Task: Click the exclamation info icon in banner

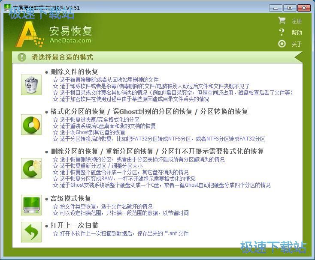Action: pyautogui.click(x=22, y=57)
